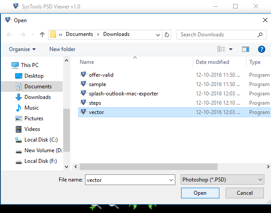Open New Volume (D:)
The width and height of the screenshot is (271, 213).
39,150
